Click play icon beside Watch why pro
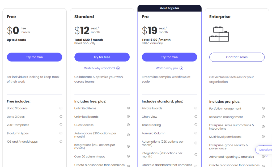Screen dimensions: 272x167 point(181,68)
